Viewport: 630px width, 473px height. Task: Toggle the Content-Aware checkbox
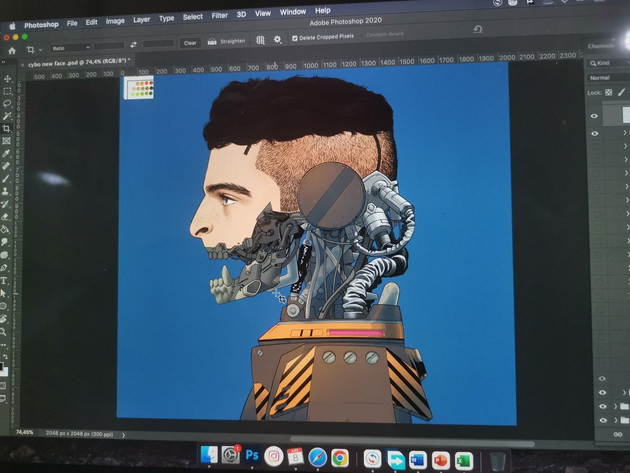pos(361,36)
